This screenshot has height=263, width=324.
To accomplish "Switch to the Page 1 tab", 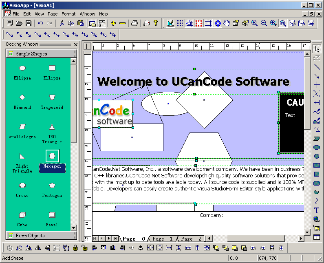I will click(162, 239).
